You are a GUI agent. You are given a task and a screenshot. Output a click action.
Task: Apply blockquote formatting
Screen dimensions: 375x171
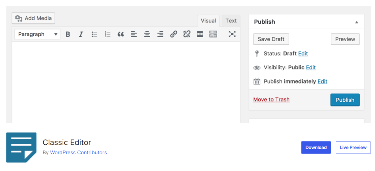121,34
